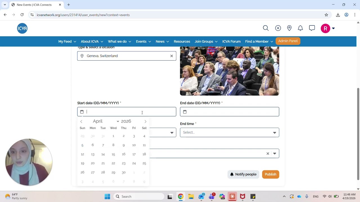Open the Find a Member menu

click(259, 42)
